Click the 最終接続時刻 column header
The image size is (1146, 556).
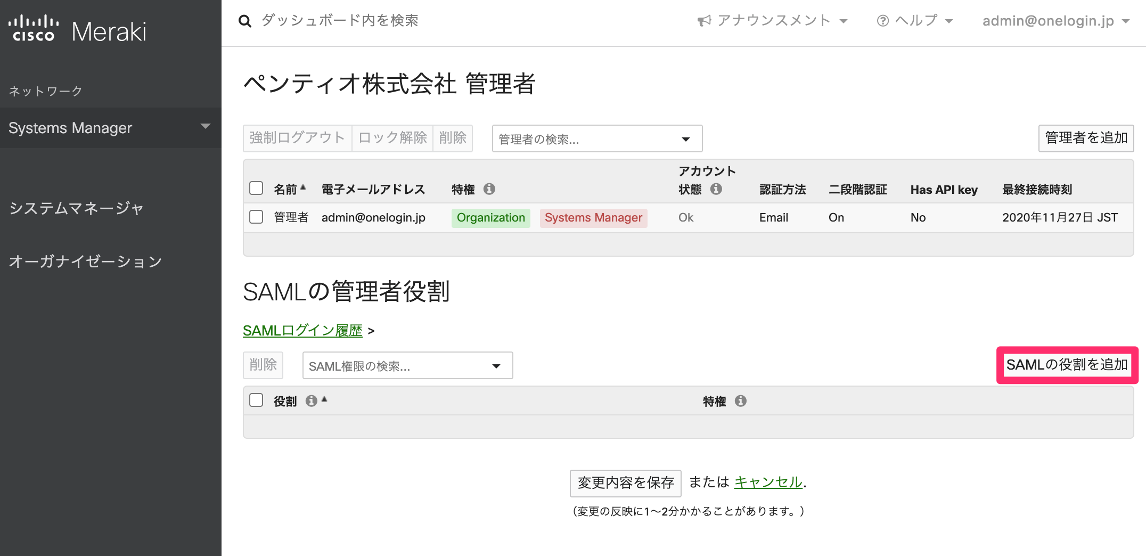pos(1037,189)
